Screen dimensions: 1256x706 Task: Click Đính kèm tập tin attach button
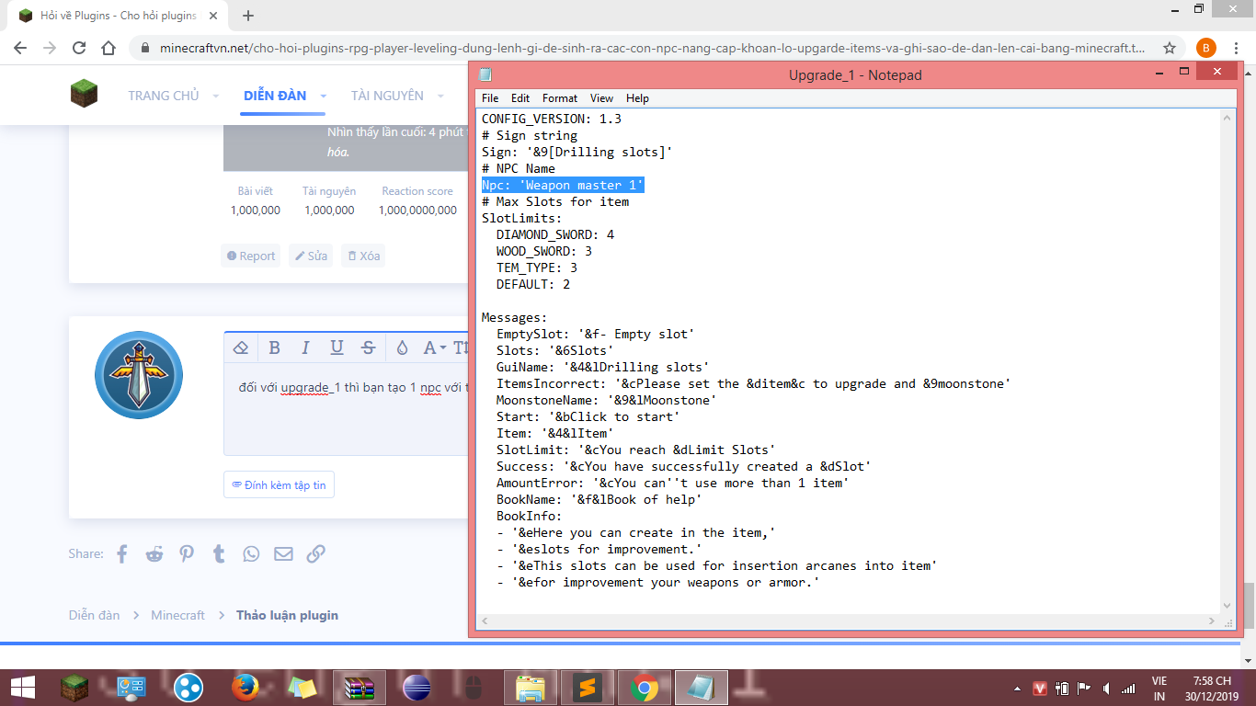click(x=279, y=484)
